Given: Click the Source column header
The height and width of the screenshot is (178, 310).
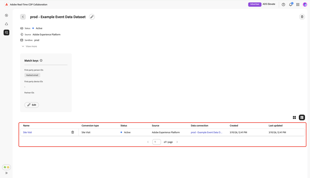Looking at the screenshot, I should (x=155, y=126).
